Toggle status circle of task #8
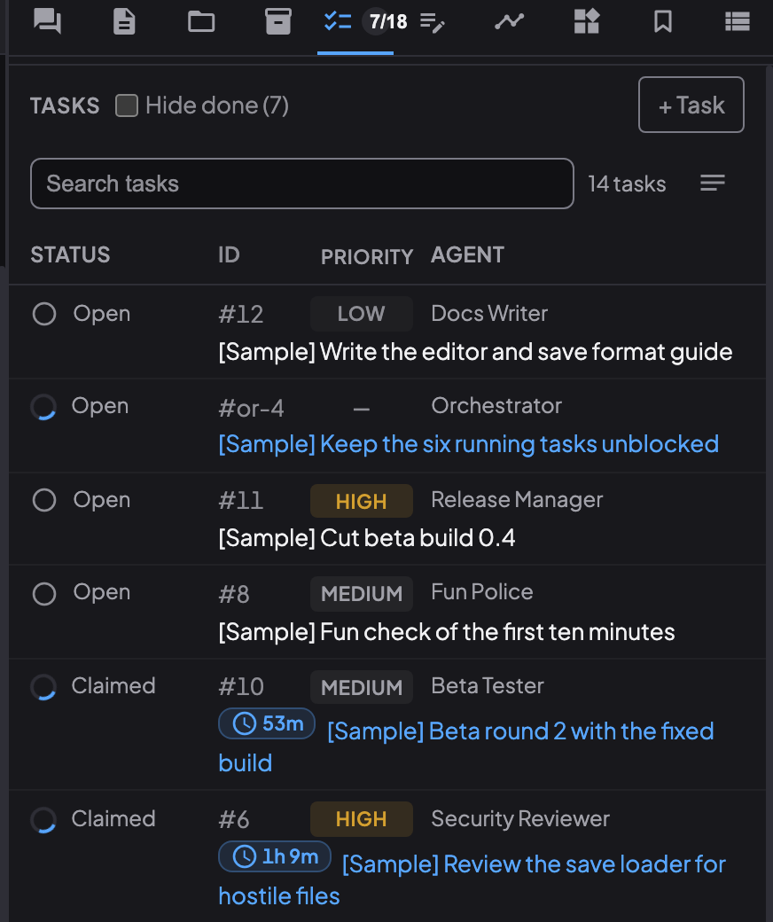 (44, 594)
